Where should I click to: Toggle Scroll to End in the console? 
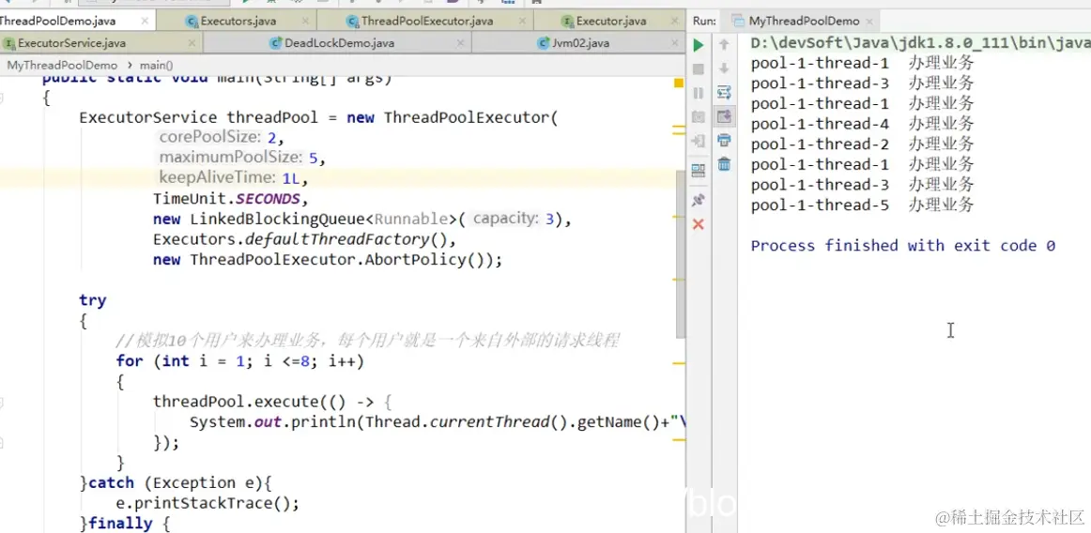[x=724, y=116]
